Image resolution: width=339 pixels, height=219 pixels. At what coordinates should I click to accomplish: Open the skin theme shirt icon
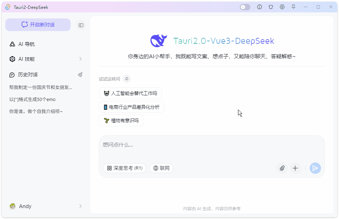click(x=271, y=7)
